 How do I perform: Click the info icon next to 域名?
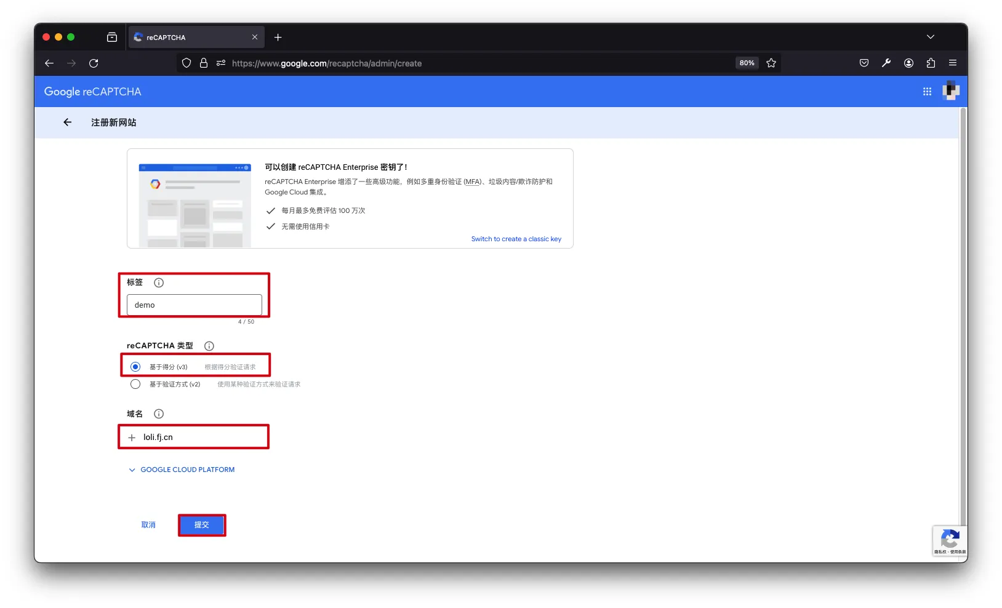[x=159, y=414]
